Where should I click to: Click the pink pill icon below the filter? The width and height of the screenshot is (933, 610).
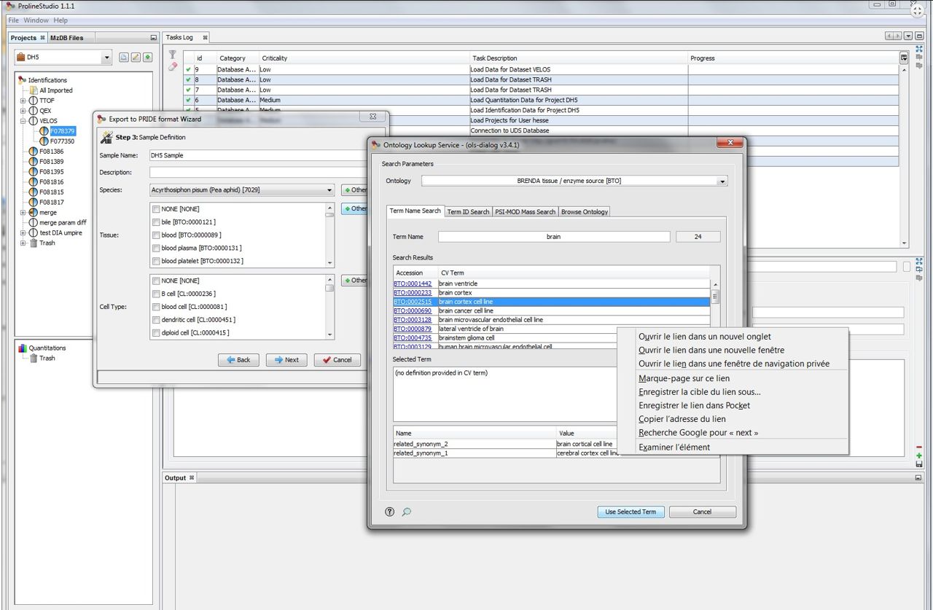pos(172,68)
